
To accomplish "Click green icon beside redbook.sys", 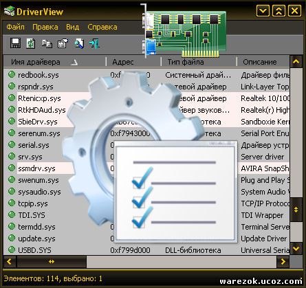I will coord(12,74).
